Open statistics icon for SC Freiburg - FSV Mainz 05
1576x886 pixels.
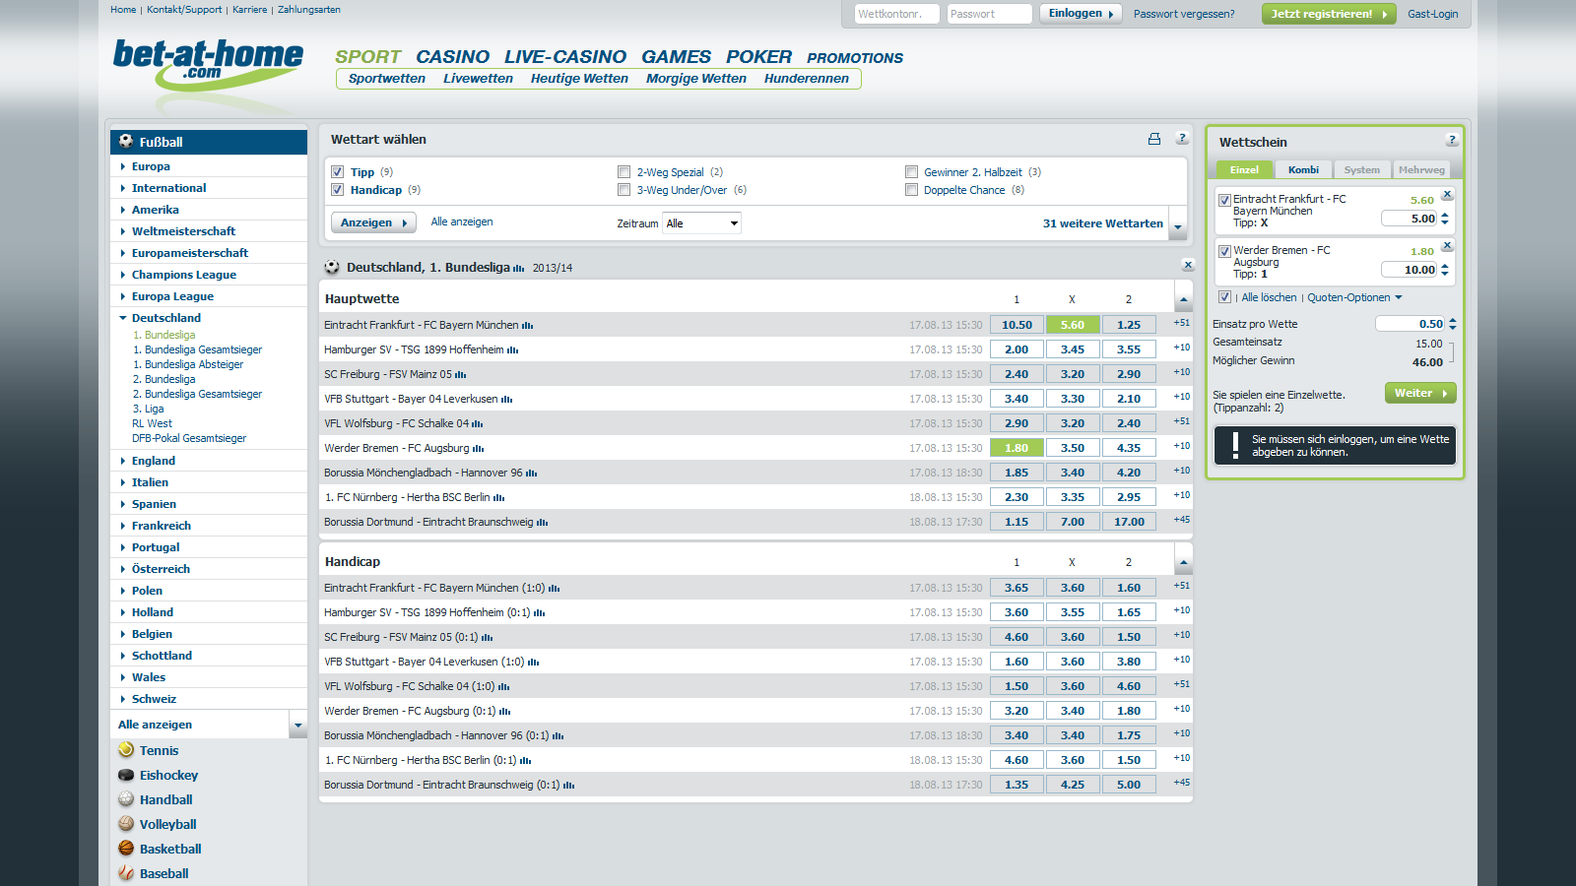coord(461,375)
